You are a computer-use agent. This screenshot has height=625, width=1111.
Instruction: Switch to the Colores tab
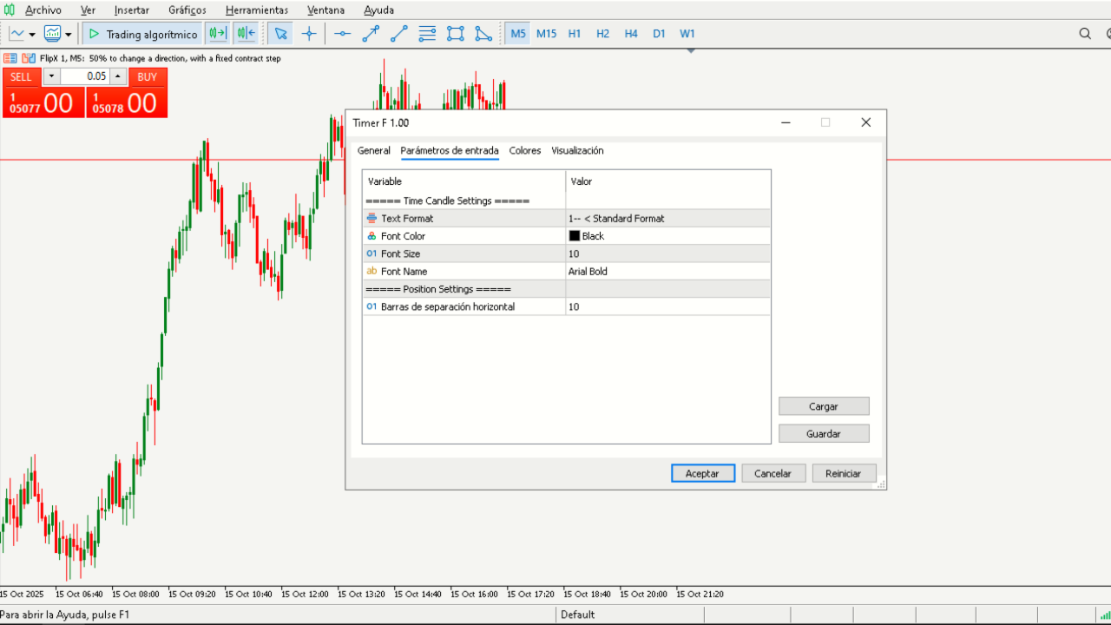click(524, 150)
